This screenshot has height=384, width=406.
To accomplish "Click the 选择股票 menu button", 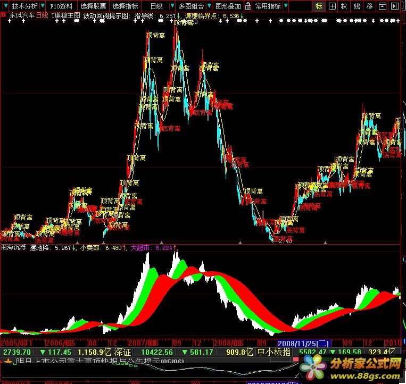I will 93,6.
